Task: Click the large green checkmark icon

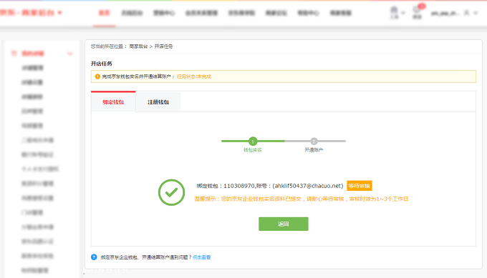Action: tap(171, 192)
